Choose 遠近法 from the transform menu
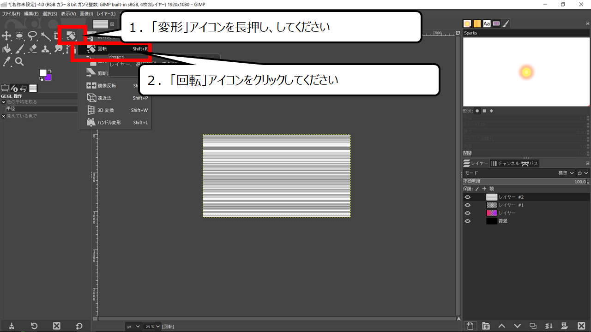Image resolution: width=591 pixels, height=332 pixels. (x=115, y=98)
